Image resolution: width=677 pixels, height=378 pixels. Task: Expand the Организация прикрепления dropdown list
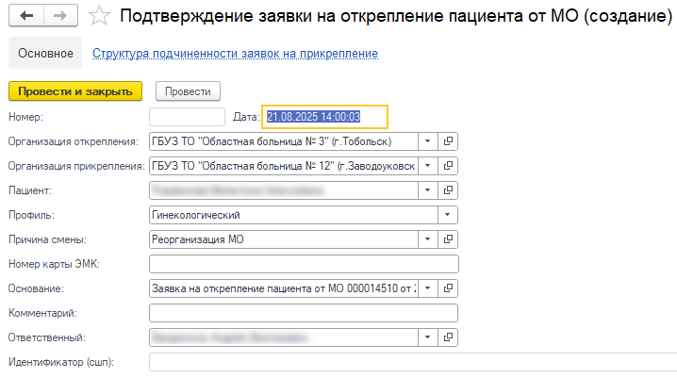[x=429, y=166]
